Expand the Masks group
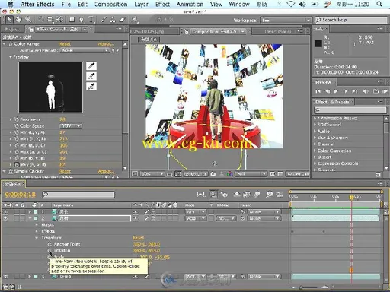 pyautogui.click(x=37, y=225)
